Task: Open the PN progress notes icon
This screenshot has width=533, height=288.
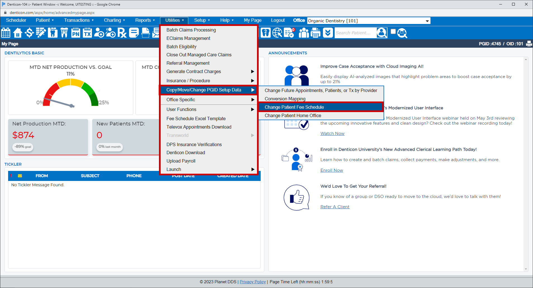Action: (75, 33)
